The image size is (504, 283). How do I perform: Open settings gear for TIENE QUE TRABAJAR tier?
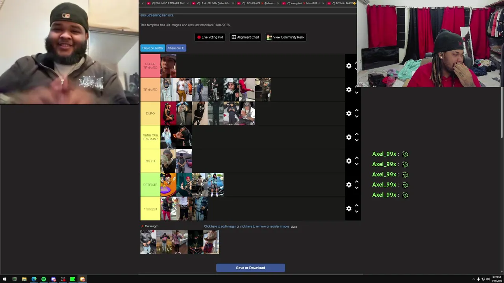[349, 137]
